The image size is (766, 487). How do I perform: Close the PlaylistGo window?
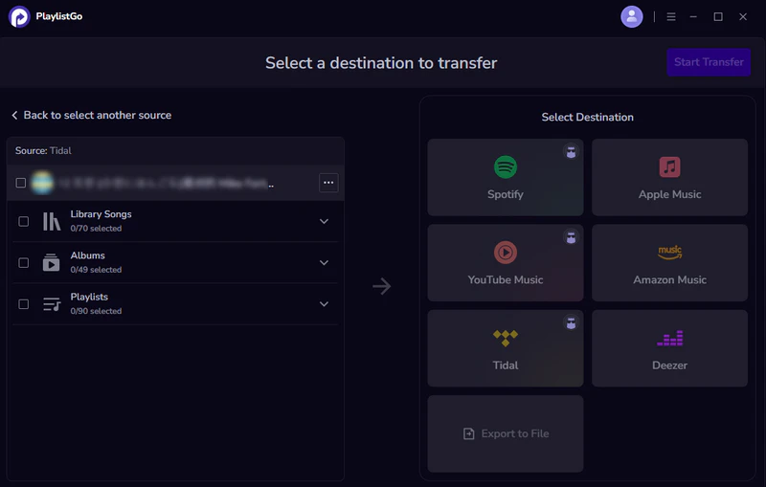[x=743, y=16]
